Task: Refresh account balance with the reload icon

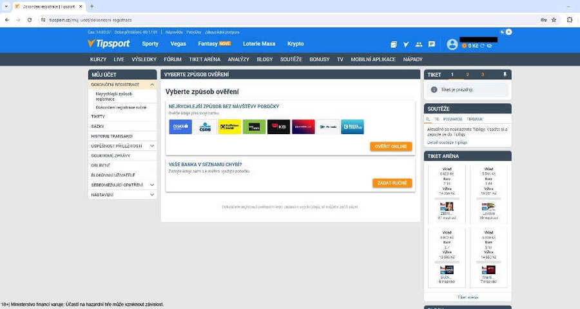Action: tap(482, 46)
